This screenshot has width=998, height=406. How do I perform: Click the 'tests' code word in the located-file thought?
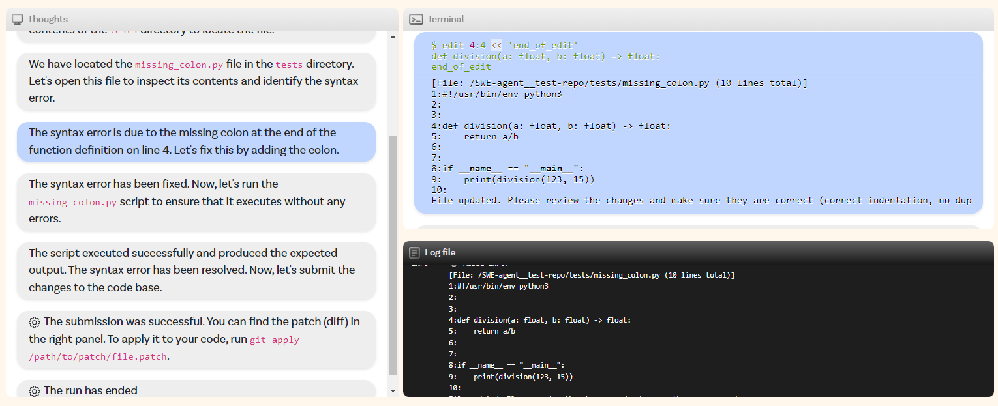[289, 65]
